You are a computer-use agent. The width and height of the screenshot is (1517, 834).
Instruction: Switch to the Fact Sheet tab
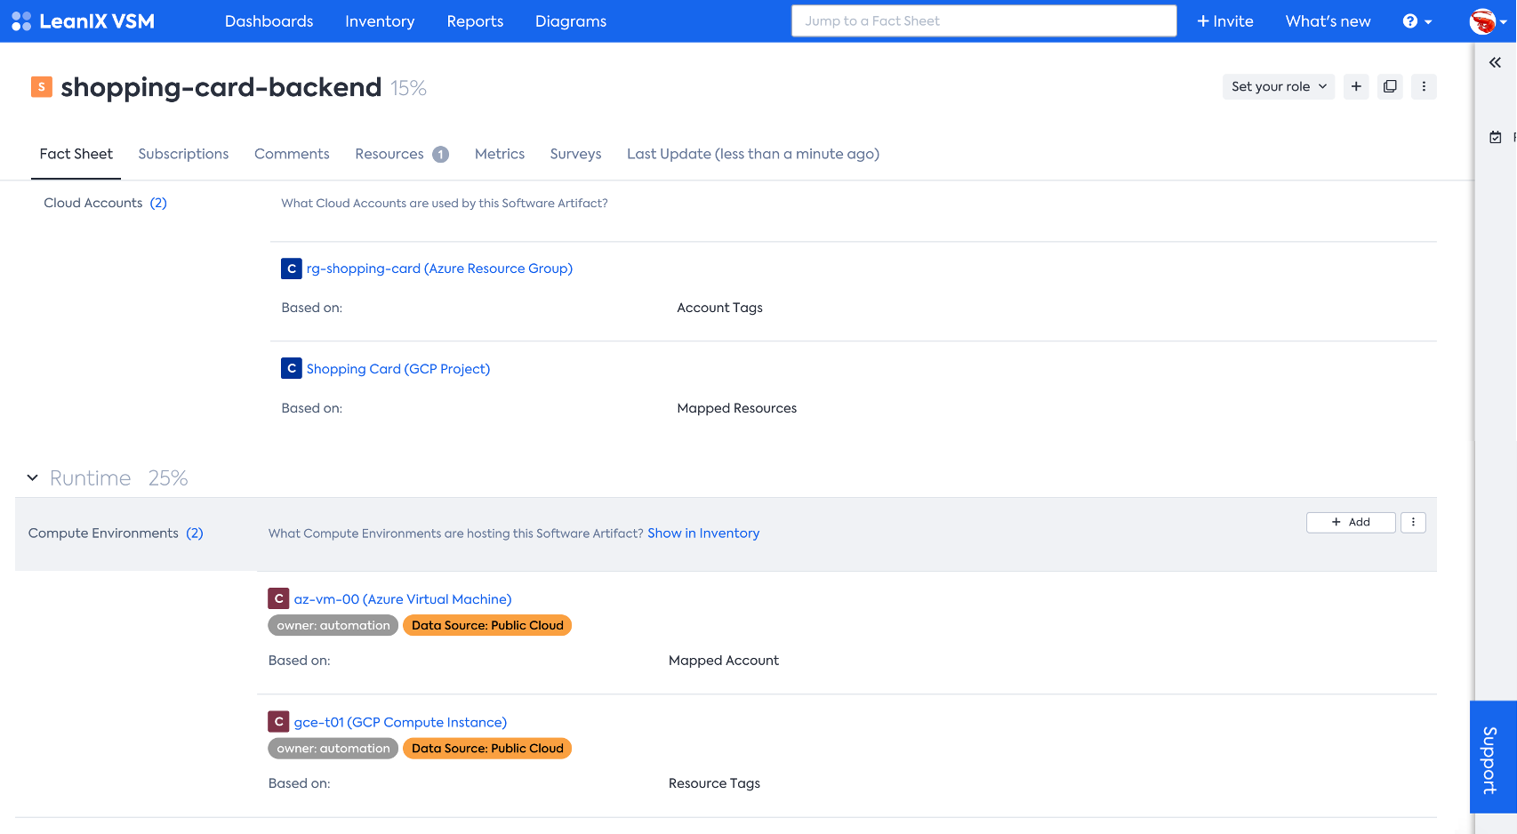[76, 154]
